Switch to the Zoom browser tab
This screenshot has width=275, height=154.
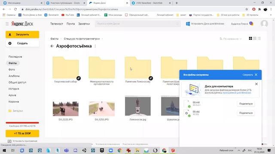click(65, 3)
